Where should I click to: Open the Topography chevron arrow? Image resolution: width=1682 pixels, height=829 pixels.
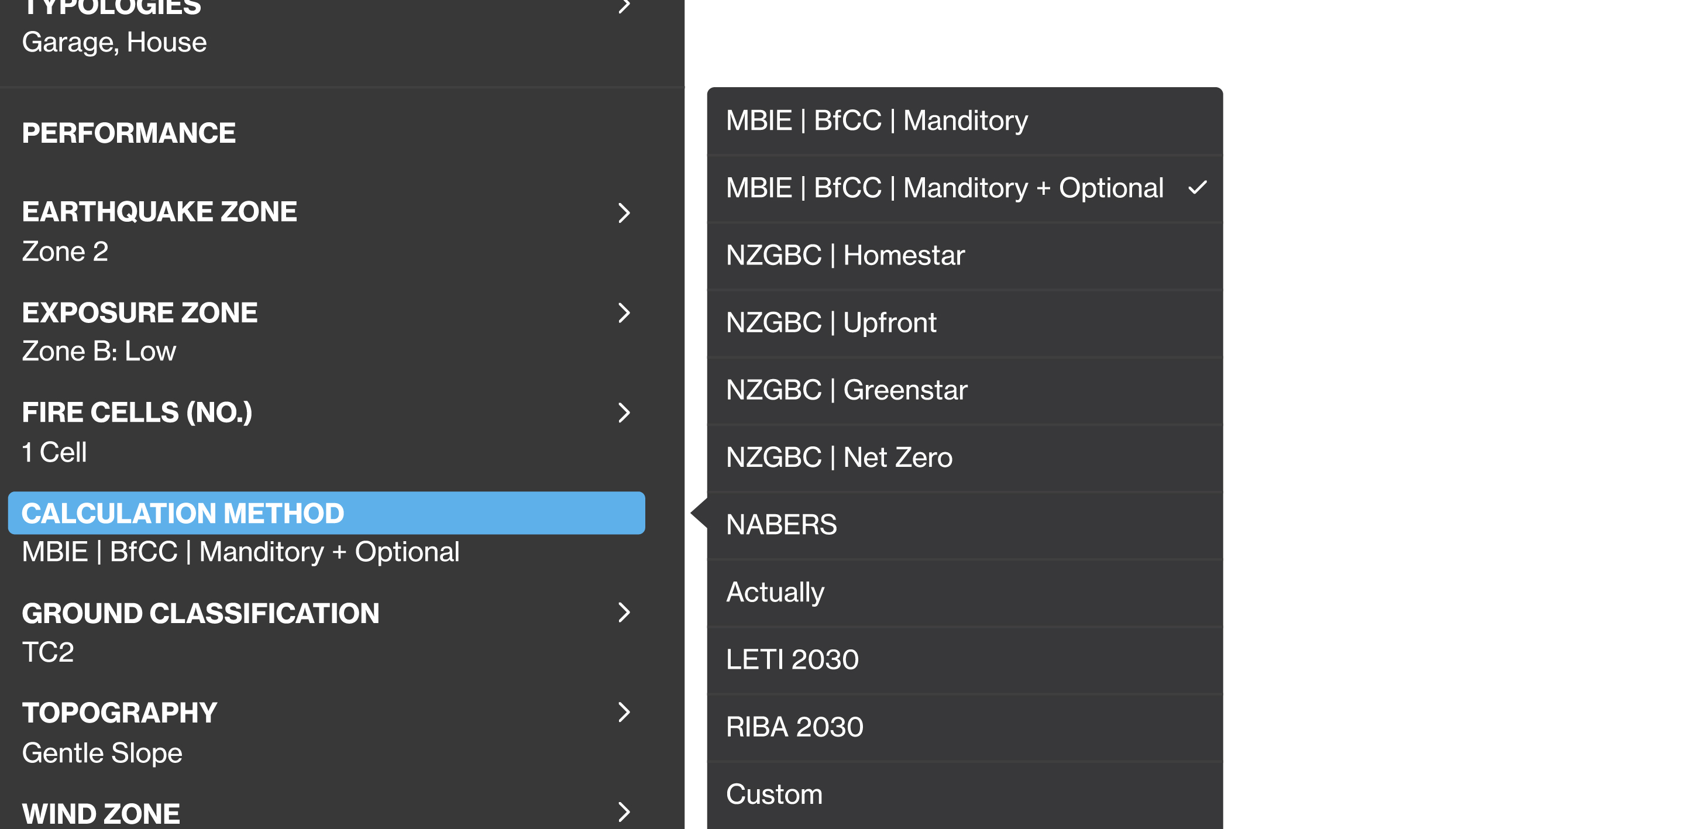point(624,712)
